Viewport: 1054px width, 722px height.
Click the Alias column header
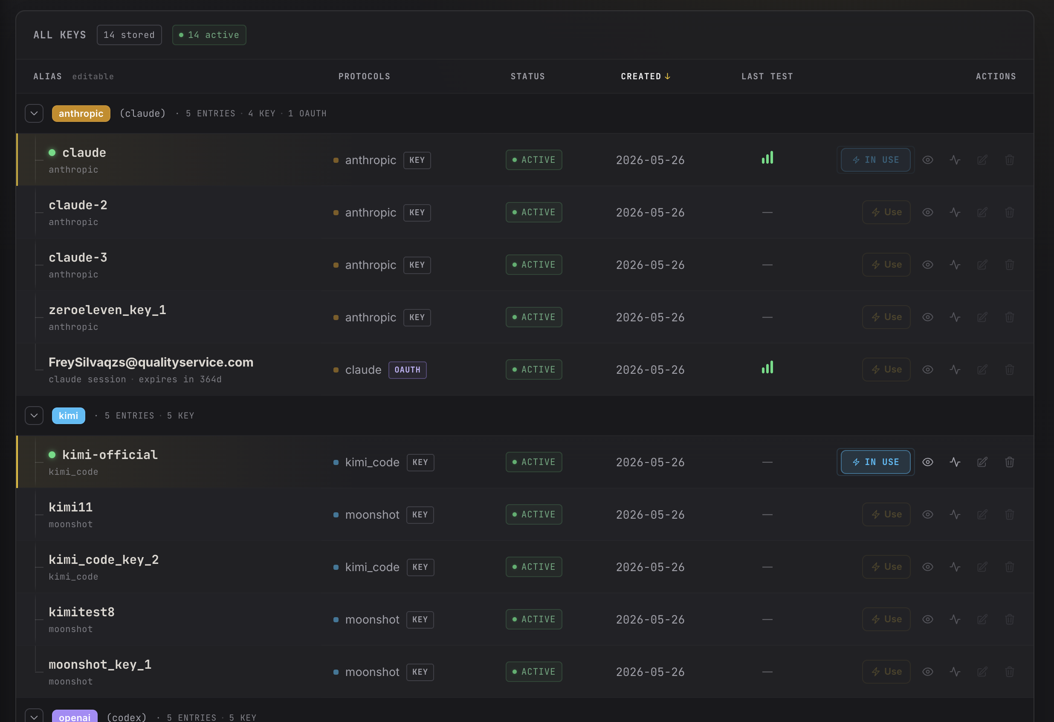point(48,77)
